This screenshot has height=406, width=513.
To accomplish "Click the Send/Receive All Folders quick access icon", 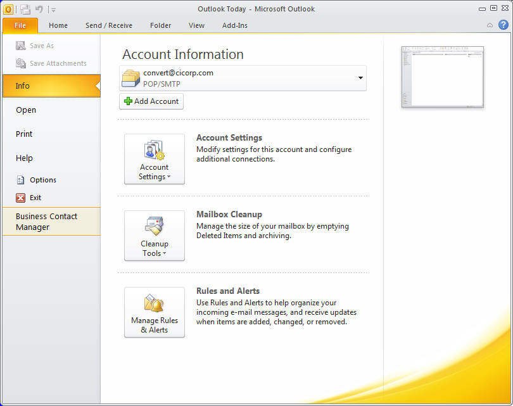I will coord(25,10).
